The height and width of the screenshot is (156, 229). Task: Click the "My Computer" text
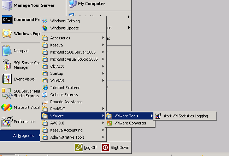coord(92,4)
